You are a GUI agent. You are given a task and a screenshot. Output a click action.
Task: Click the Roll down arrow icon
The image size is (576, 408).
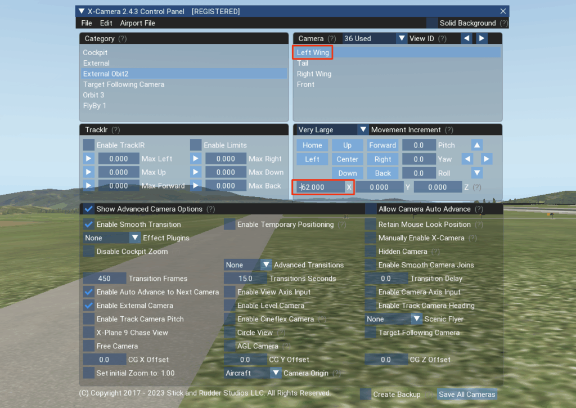click(x=477, y=173)
